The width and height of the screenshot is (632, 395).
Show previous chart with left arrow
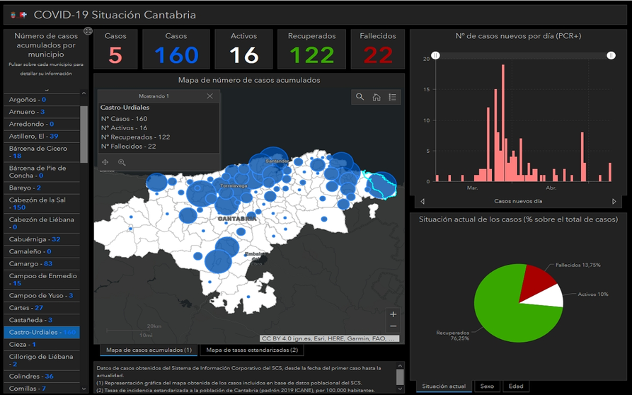[422, 201]
